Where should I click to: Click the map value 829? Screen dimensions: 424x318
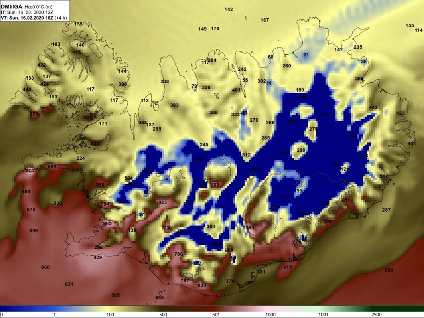click(x=98, y=257)
